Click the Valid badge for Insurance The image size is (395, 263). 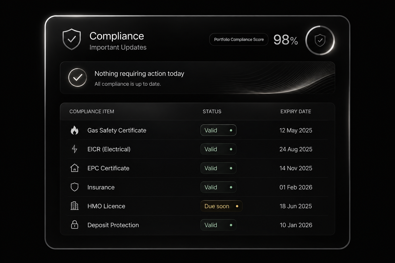(x=218, y=187)
